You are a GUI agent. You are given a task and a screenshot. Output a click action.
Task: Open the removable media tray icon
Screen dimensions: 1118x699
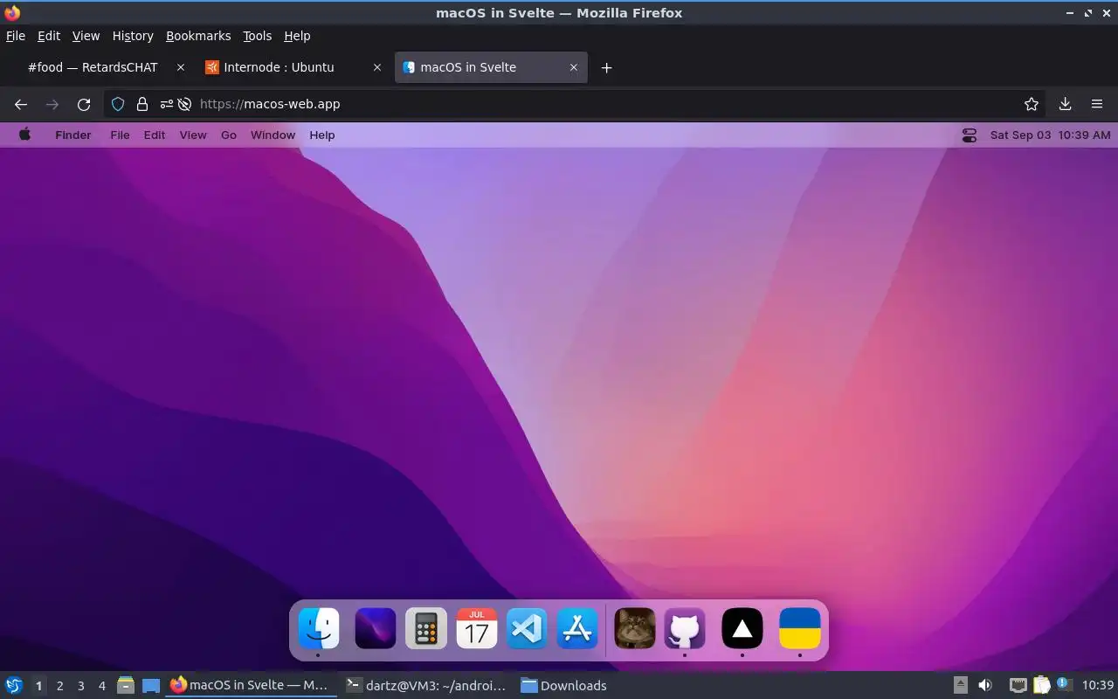tap(961, 686)
